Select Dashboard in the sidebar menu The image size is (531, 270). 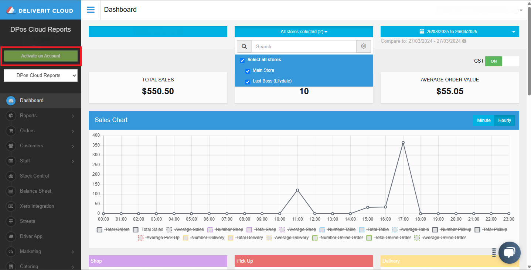coord(11,100)
